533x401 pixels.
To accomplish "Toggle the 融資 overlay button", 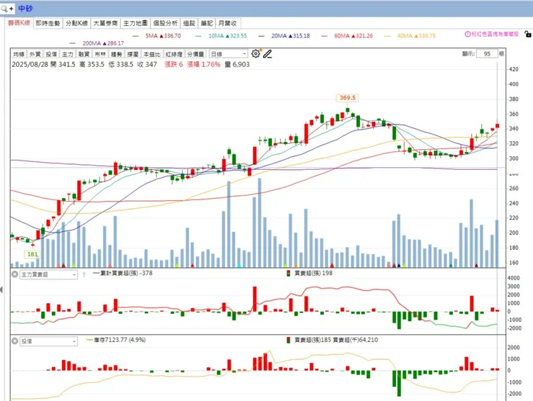I will coord(84,54).
